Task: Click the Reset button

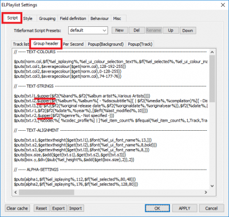Action: tap(41, 208)
